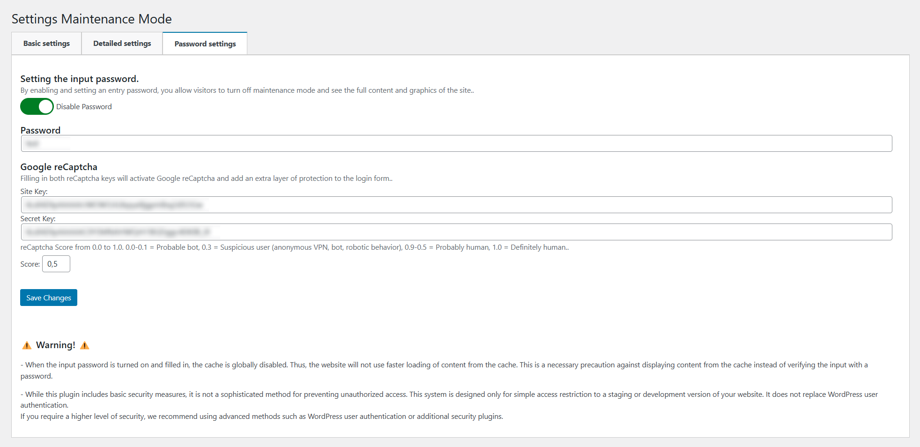920x447 pixels.
Task: Select the Password settings tab
Action: 205,44
